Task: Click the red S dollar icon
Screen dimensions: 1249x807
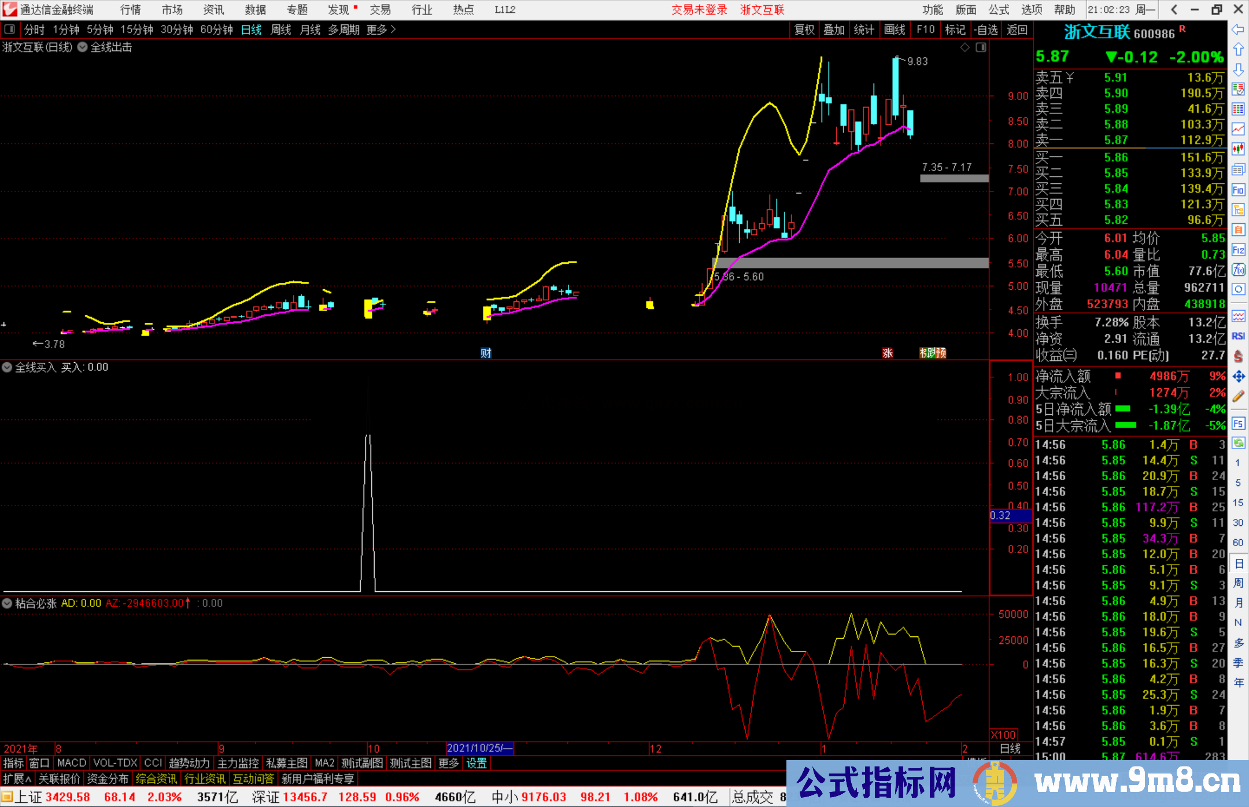Action: [1238, 356]
